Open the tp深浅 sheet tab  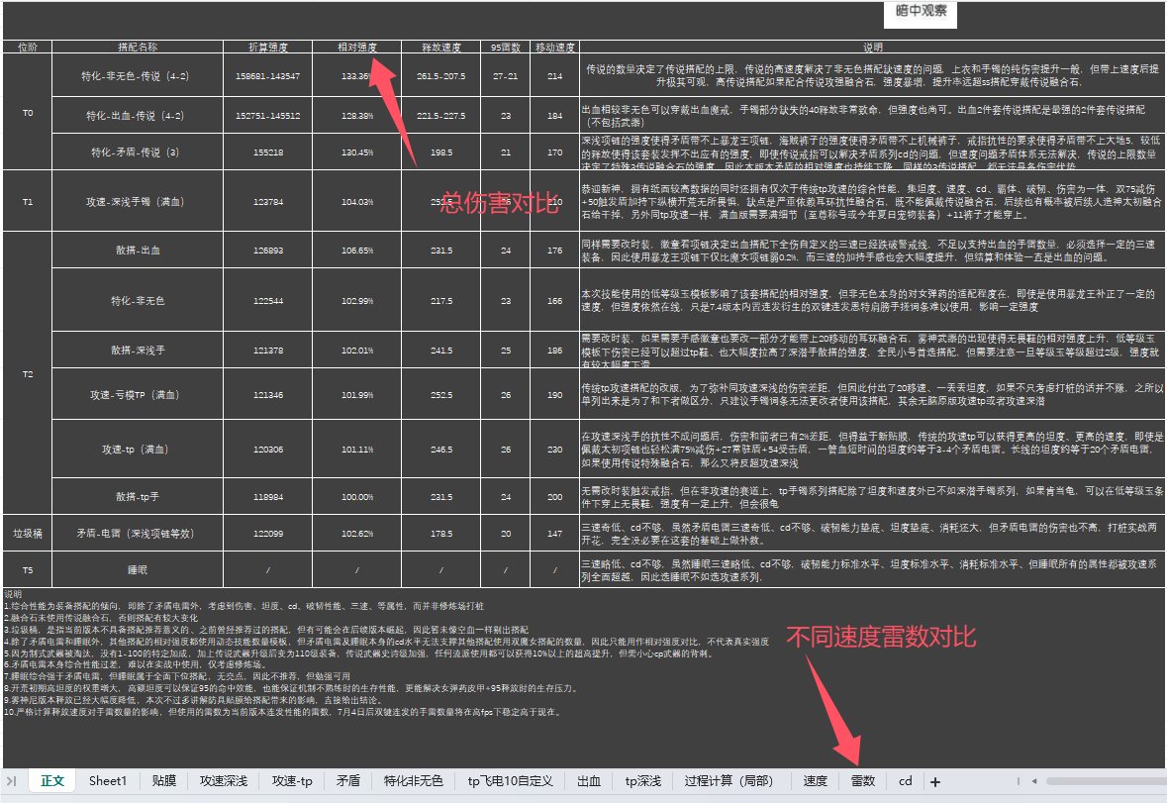click(x=643, y=780)
